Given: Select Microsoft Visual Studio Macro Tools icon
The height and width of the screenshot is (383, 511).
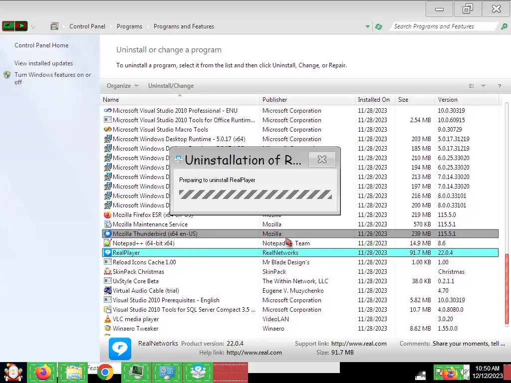Looking at the screenshot, I should (x=108, y=129).
